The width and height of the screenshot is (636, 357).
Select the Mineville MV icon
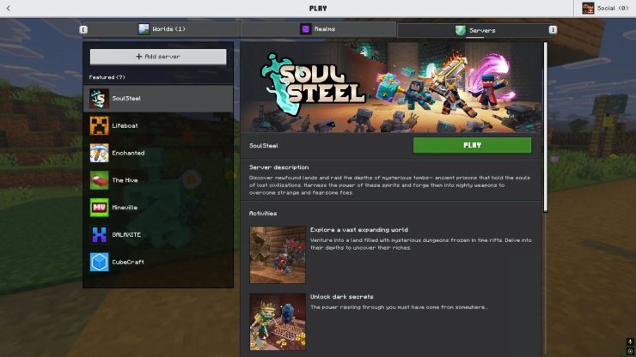(100, 208)
